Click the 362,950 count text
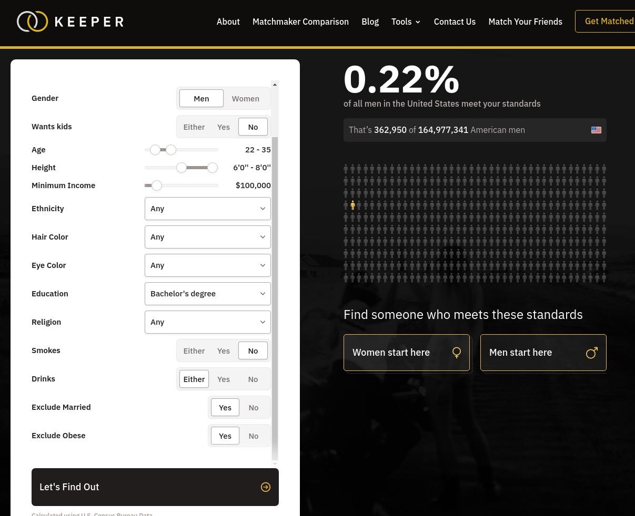 pyautogui.click(x=390, y=130)
